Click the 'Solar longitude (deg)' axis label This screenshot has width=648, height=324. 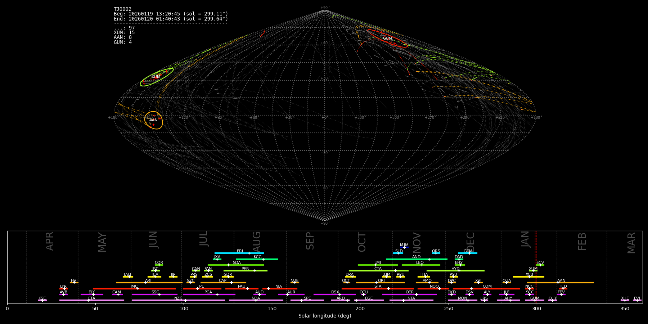(325, 316)
